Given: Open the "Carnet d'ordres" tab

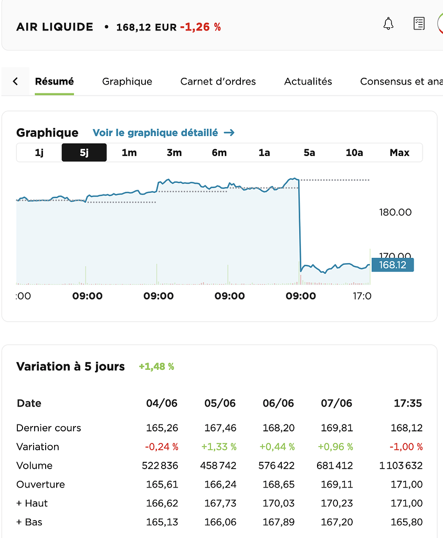Looking at the screenshot, I should click(x=218, y=81).
